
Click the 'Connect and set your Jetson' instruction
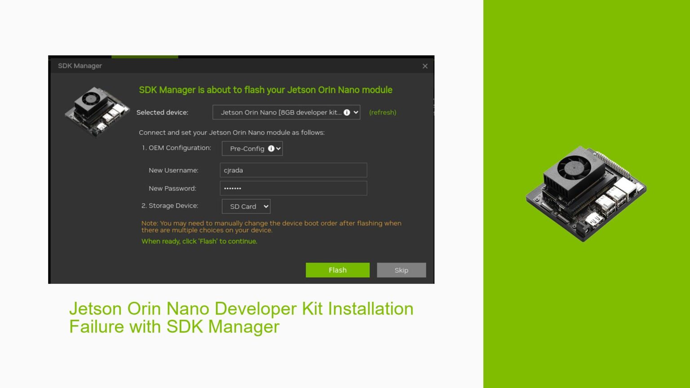click(x=232, y=132)
